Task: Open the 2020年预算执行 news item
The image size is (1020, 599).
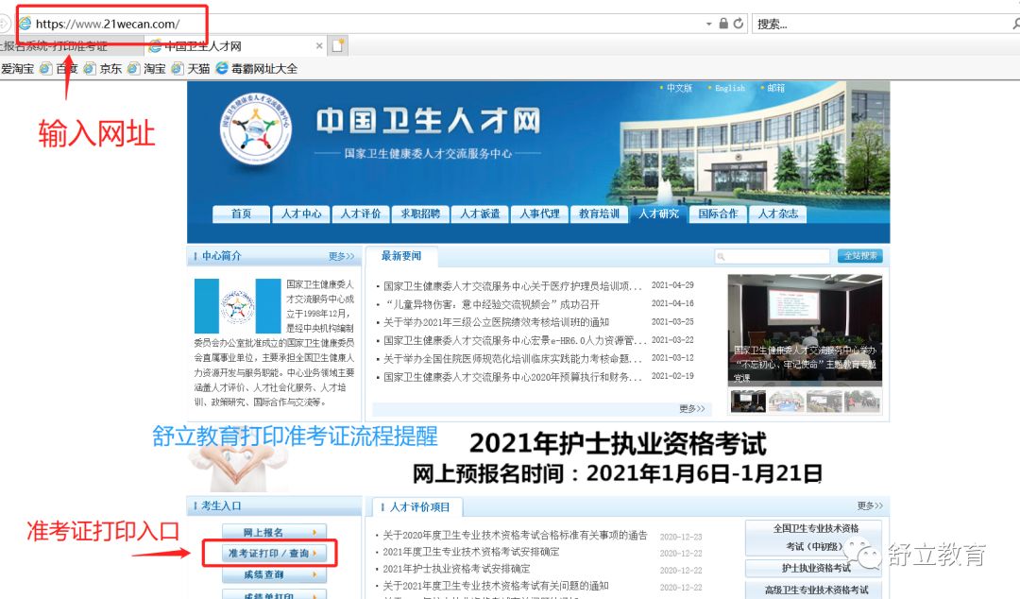Action: click(513, 377)
